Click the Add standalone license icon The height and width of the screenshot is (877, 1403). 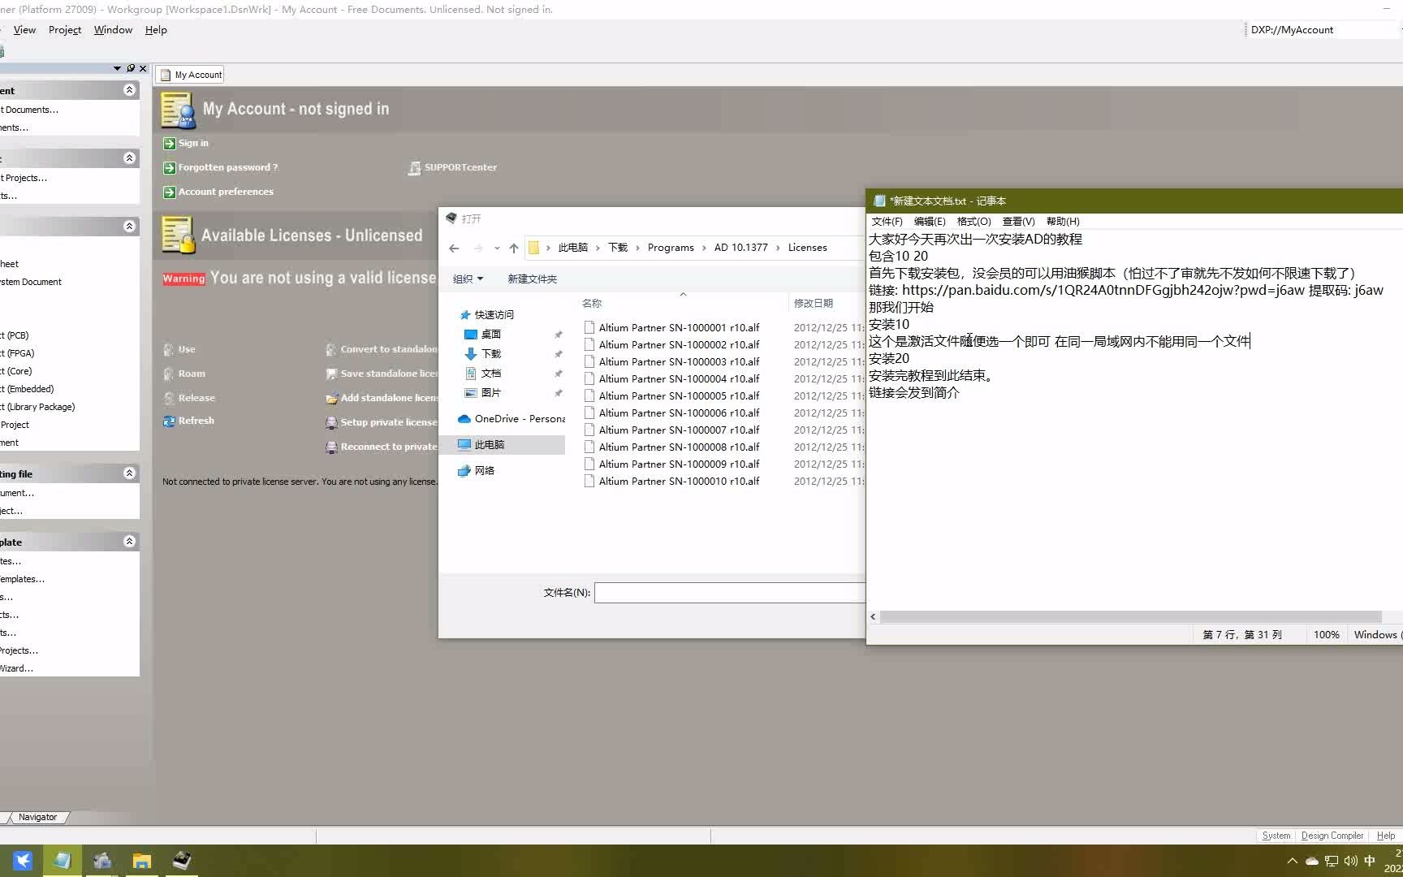331,398
